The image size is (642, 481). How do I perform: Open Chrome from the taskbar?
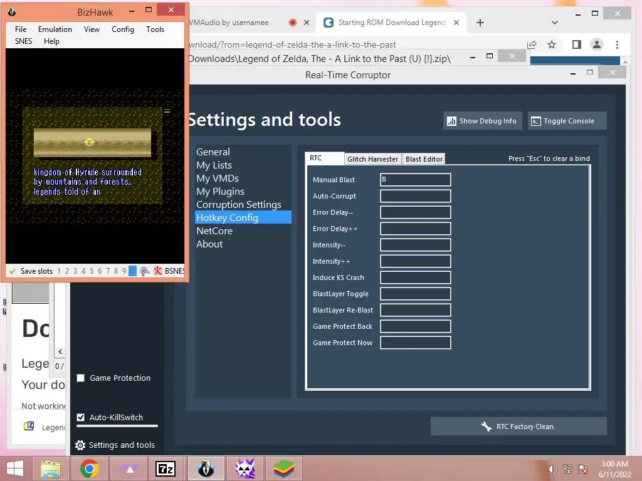pos(89,468)
